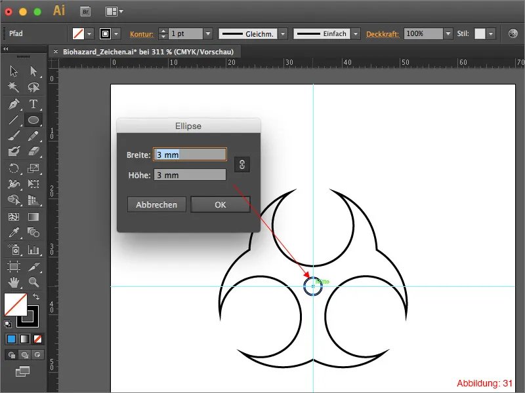Select the Symbol Sprayer tool
Screen dimensions: 525x393
[14, 250]
